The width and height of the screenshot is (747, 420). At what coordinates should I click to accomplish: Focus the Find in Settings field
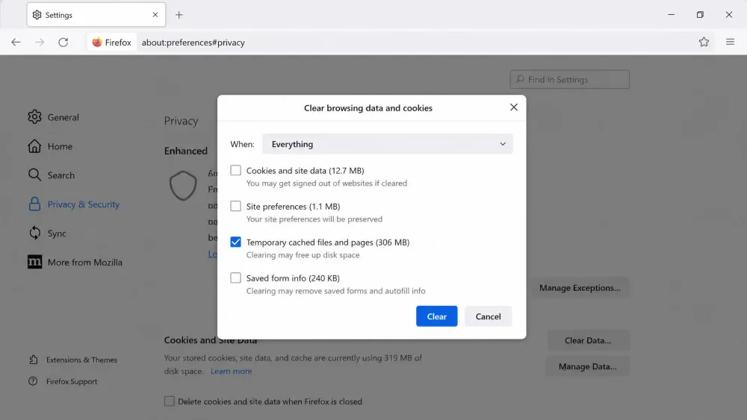click(569, 79)
